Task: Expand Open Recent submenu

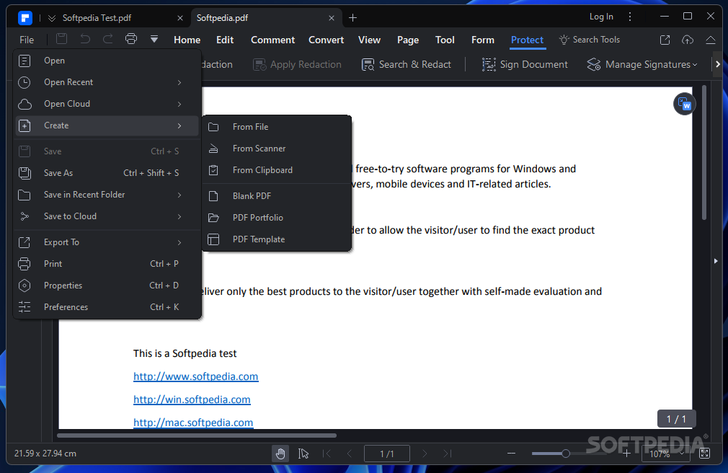Action: [107, 82]
